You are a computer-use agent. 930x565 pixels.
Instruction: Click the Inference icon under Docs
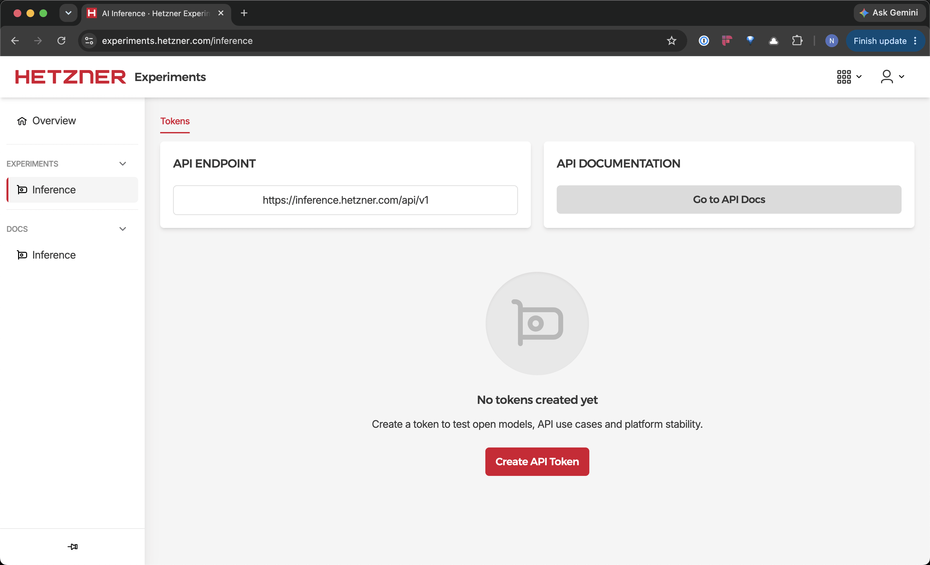click(x=22, y=255)
